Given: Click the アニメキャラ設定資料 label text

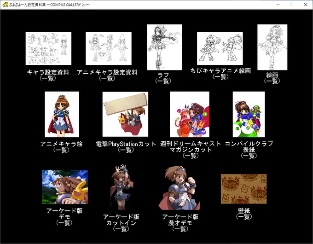Looking at the screenshot, I should click(107, 72).
